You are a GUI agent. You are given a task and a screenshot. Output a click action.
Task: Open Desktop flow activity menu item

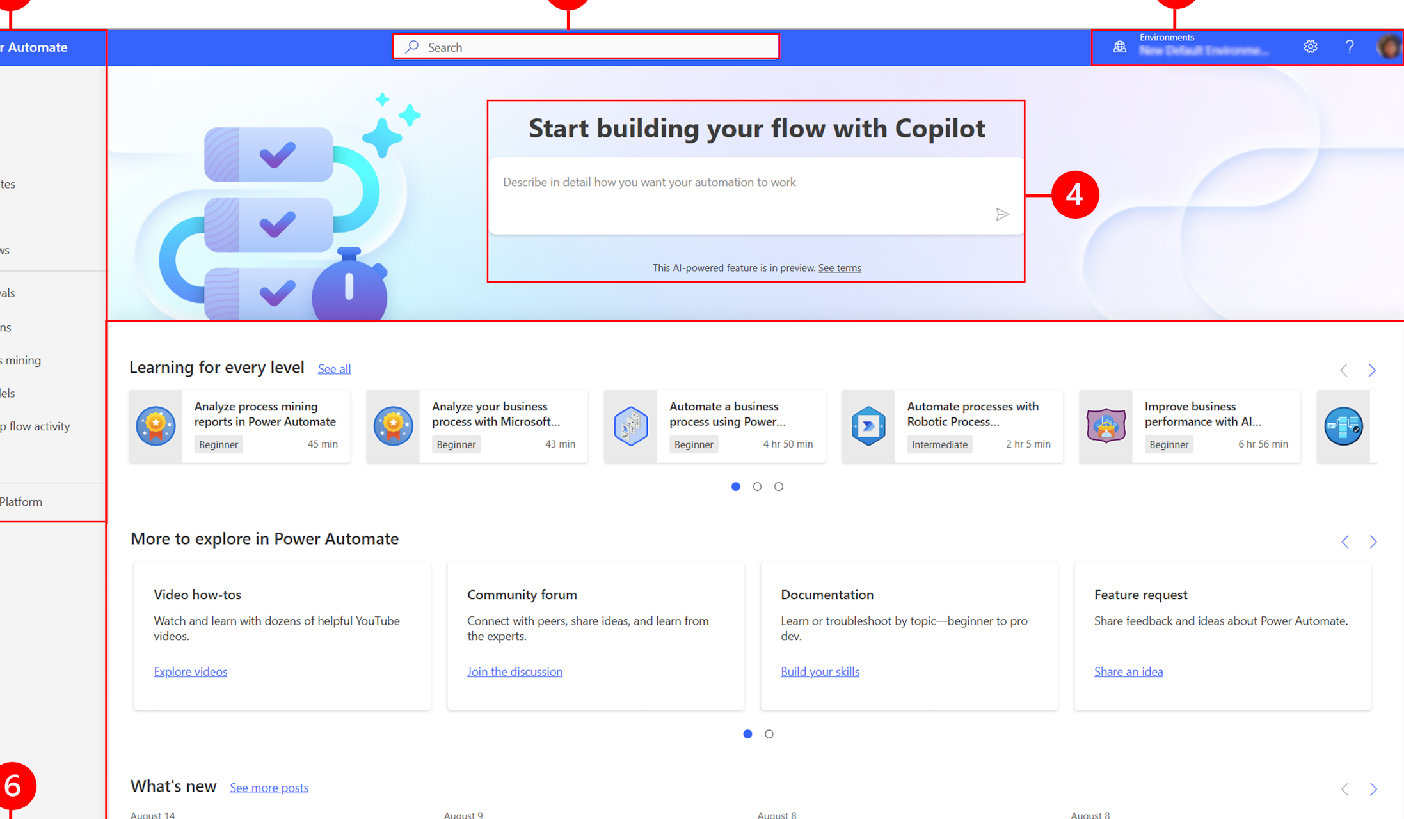(x=35, y=426)
